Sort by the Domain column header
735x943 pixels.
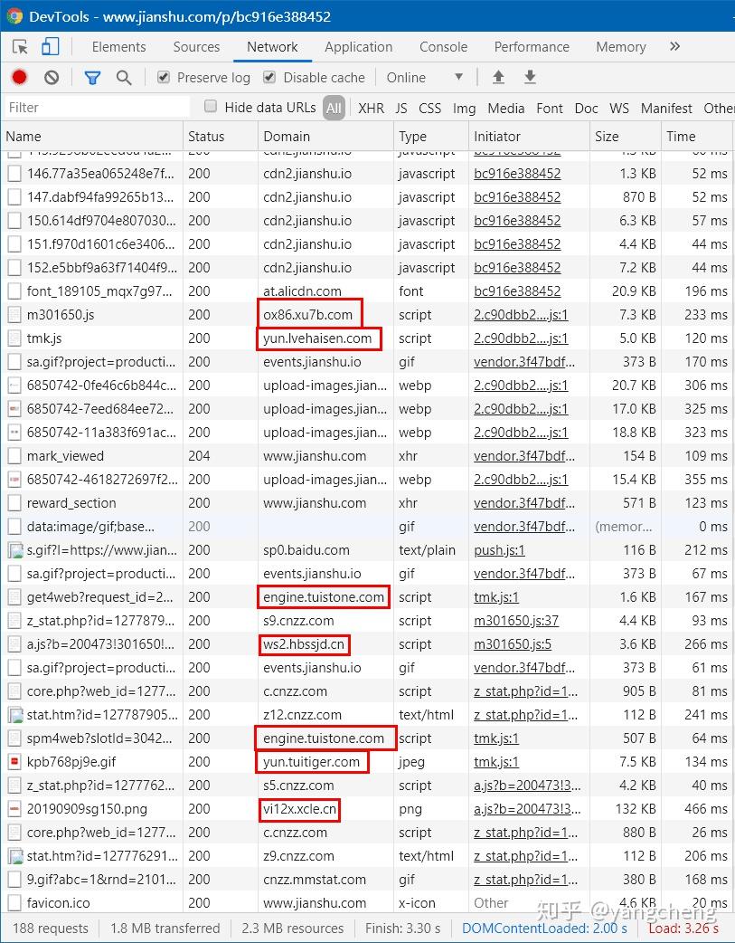click(325, 137)
